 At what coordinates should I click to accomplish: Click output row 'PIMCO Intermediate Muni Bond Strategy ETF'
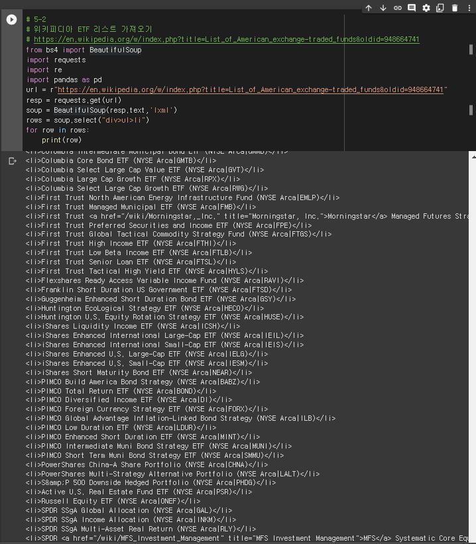[x=158, y=447]
